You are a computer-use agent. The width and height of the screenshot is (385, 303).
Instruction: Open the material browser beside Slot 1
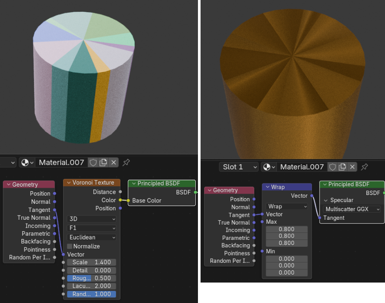point(268,167)
